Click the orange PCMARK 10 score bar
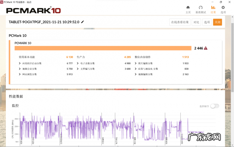 (x=103, y=48)
